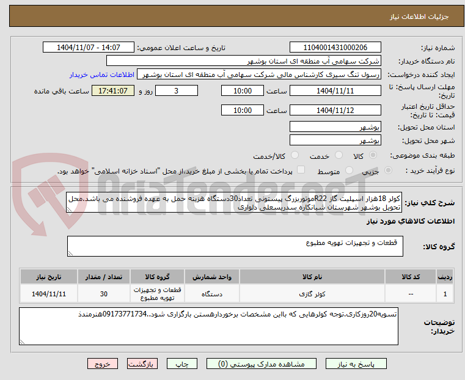465x380 pixels.
Task: Click the شهر محل تحویل field
Action: coord(335,140)
